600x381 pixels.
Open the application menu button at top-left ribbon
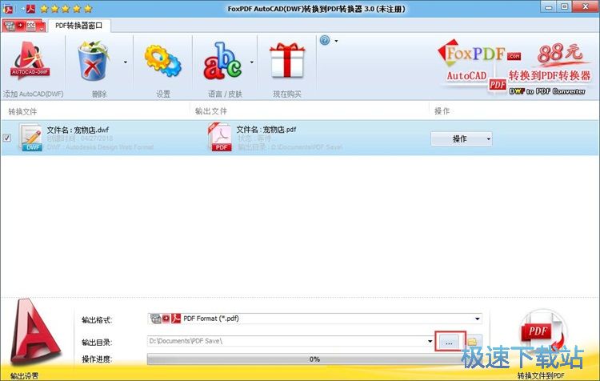point(24,26)
